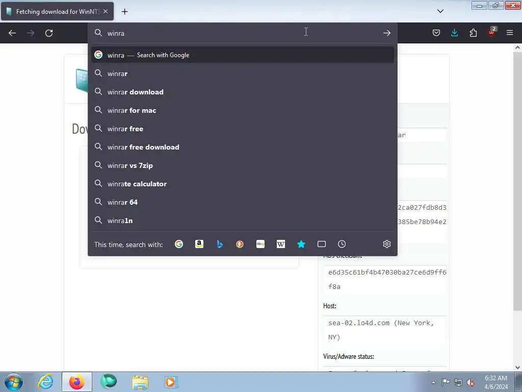This screenshot has width=522, height=392.
Task: Search this time with eBay
Action: pos(260,244)
